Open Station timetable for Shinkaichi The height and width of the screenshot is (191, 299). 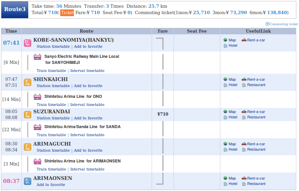point(53,86)
